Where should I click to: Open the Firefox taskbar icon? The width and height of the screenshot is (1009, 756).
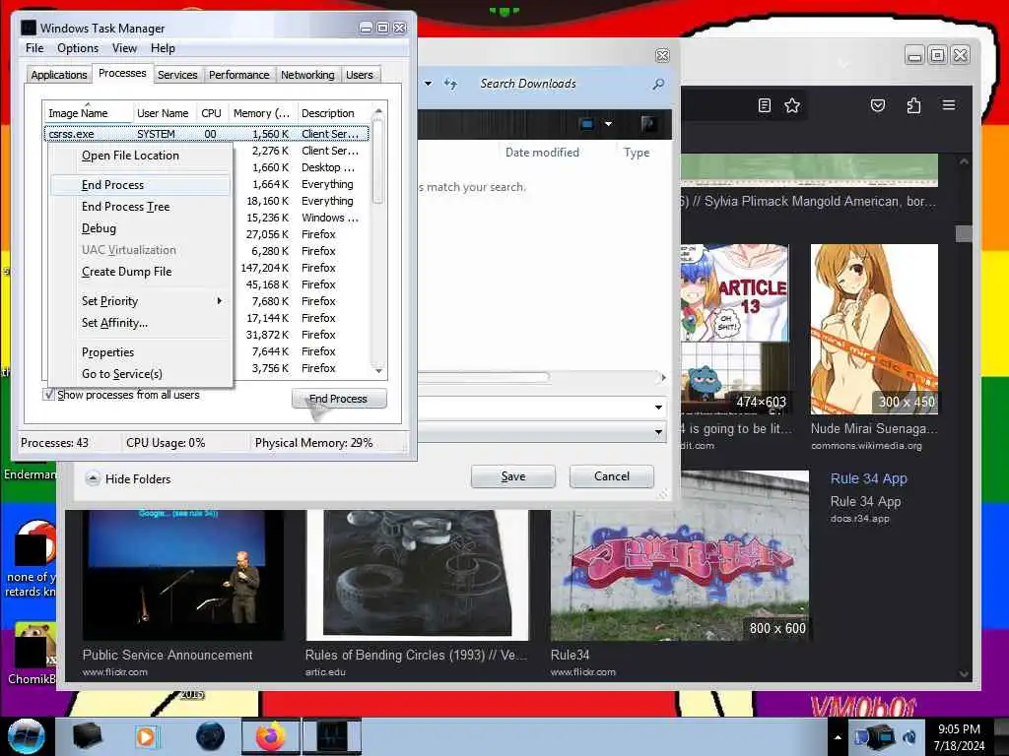coord(270,736)
